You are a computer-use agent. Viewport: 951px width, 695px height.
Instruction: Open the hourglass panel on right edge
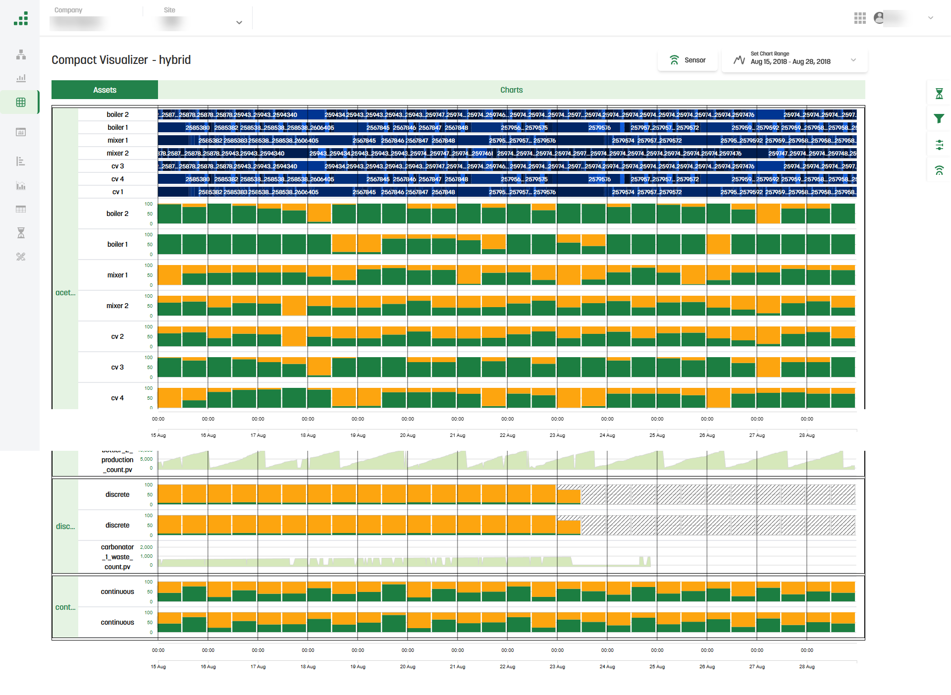coord(939,94)
